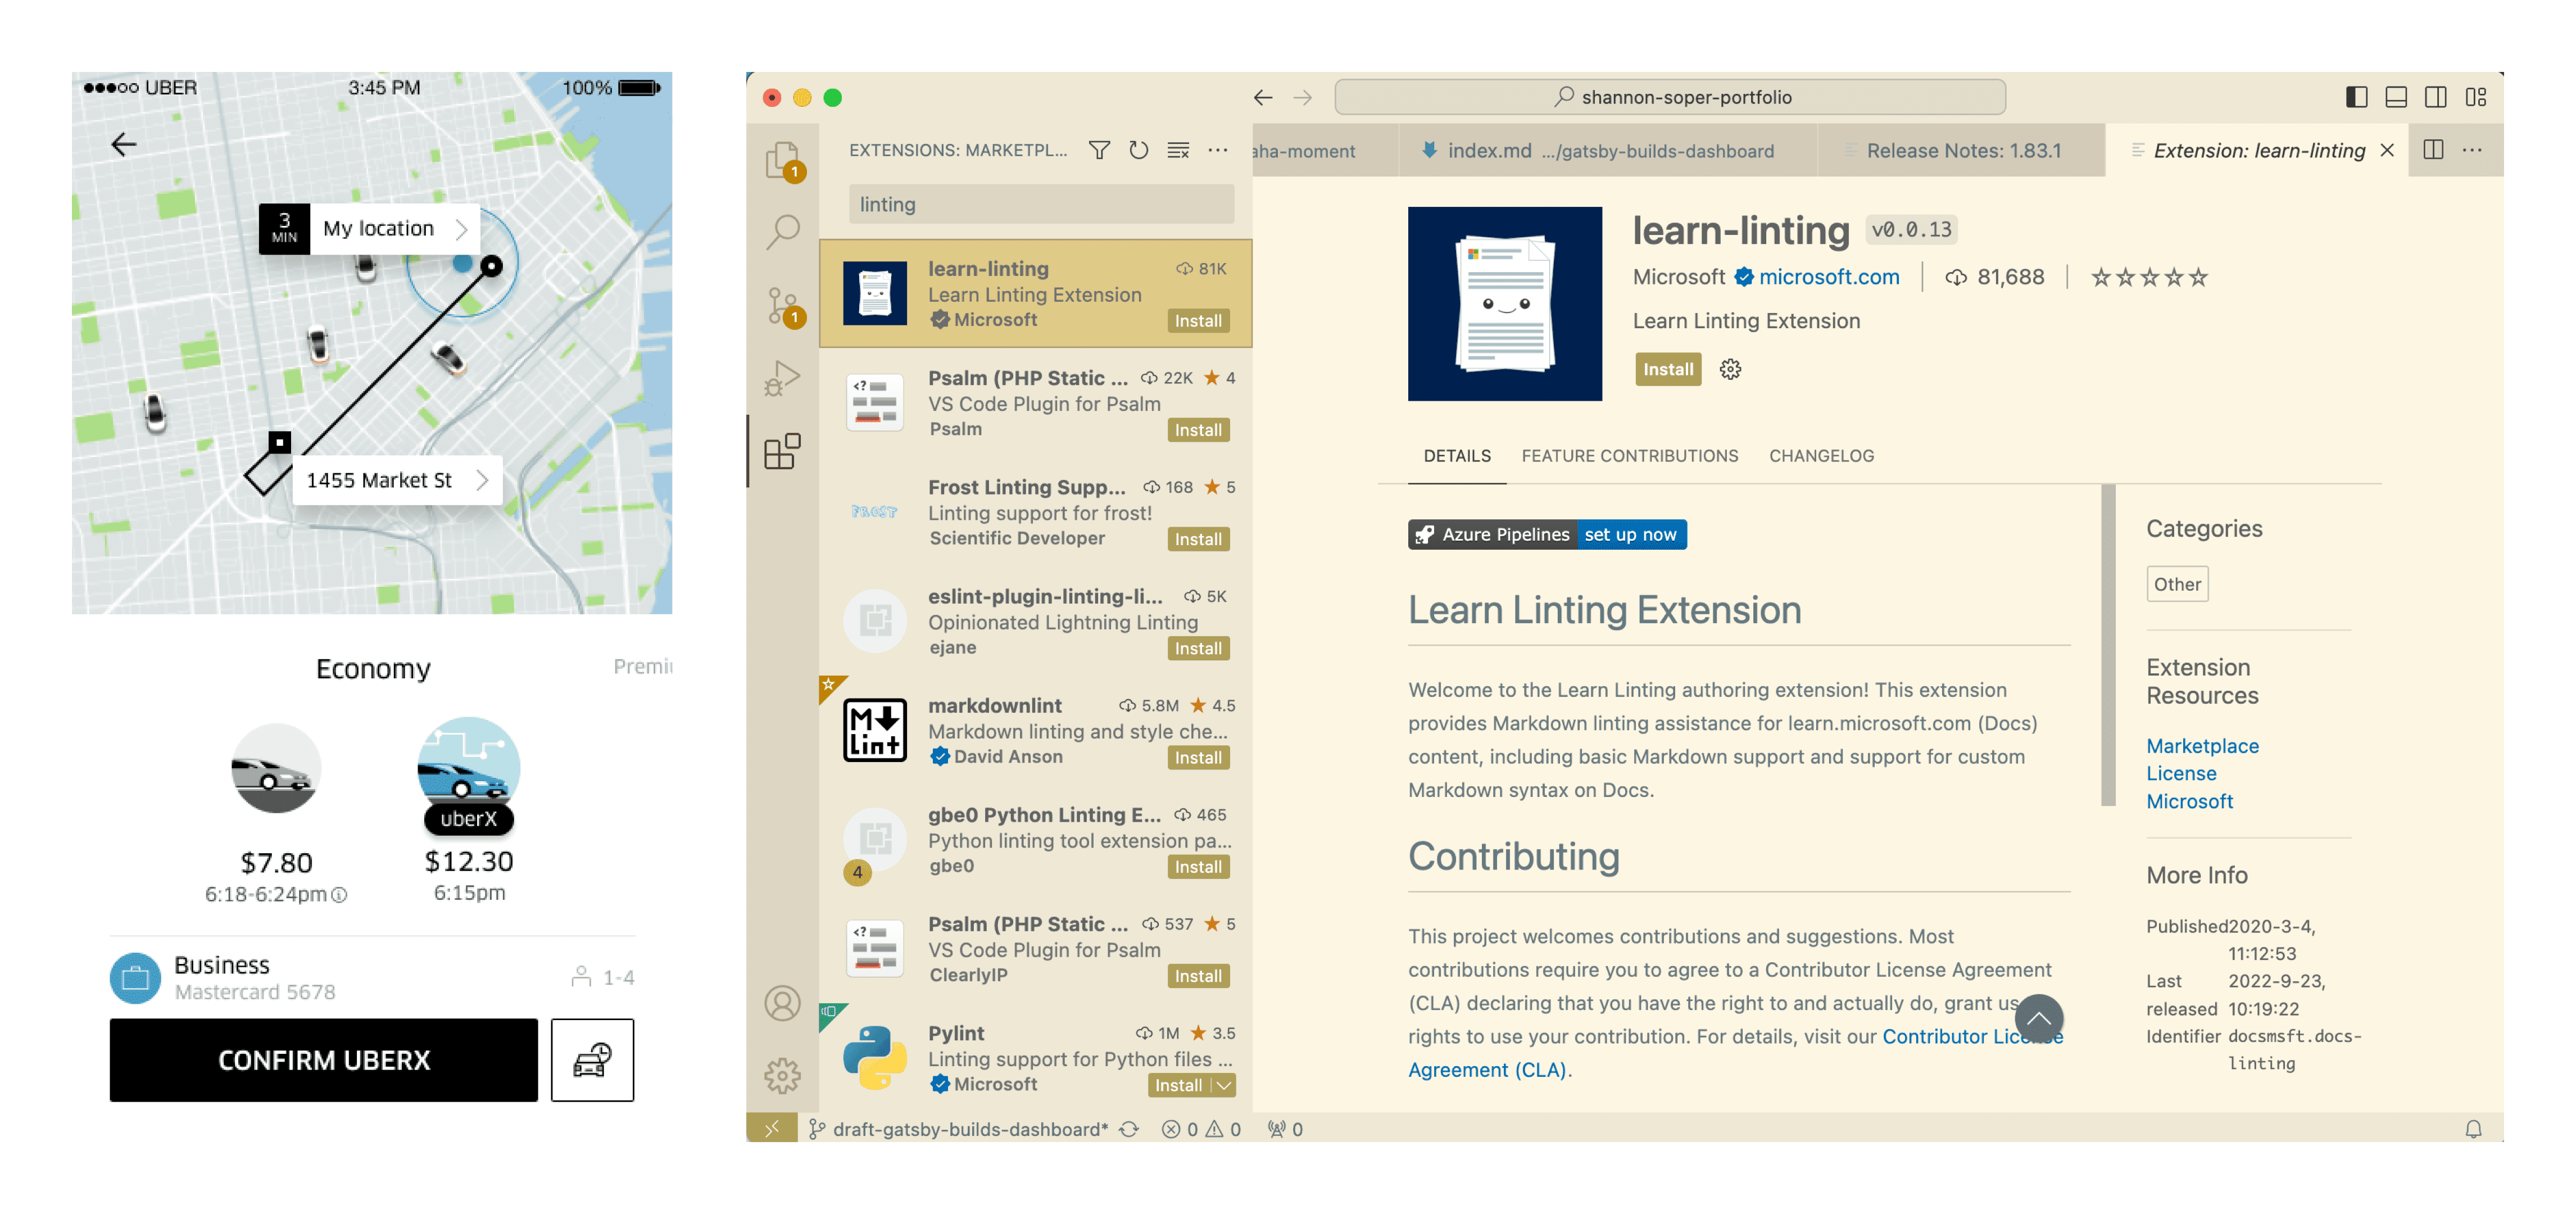Open FEATURE CONTRIBUTIONS tab
This screenshot has height=1214, width=2576.
pyautogui.click(x=1629, y=456)
